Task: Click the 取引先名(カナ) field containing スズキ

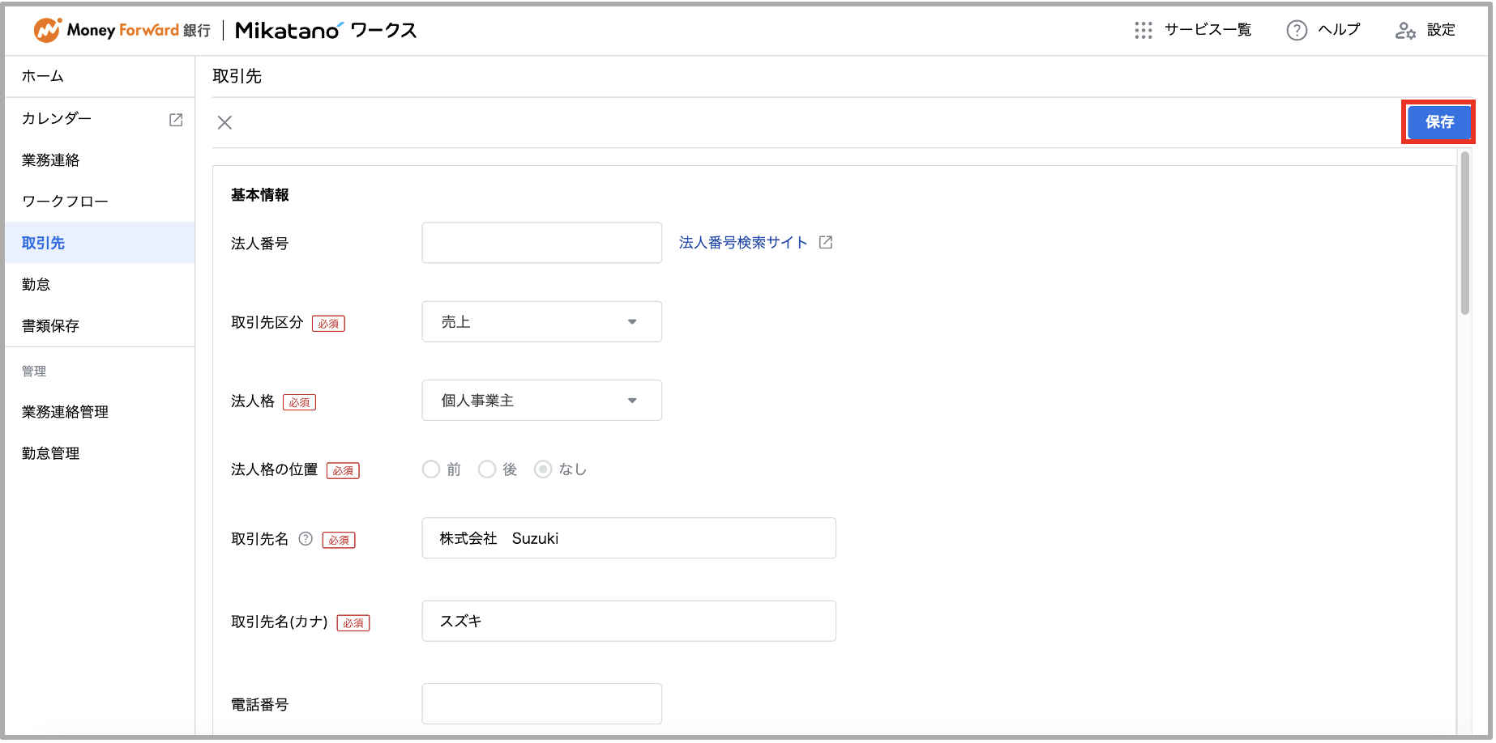Action: 629,621
